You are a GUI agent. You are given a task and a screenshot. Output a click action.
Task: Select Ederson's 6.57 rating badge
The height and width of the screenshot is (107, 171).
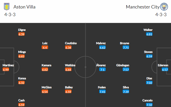point(165,70)
